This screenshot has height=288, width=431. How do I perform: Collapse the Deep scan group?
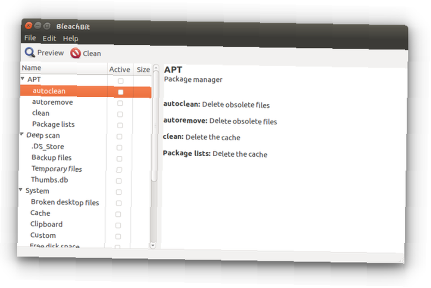[x=22, y=134]
